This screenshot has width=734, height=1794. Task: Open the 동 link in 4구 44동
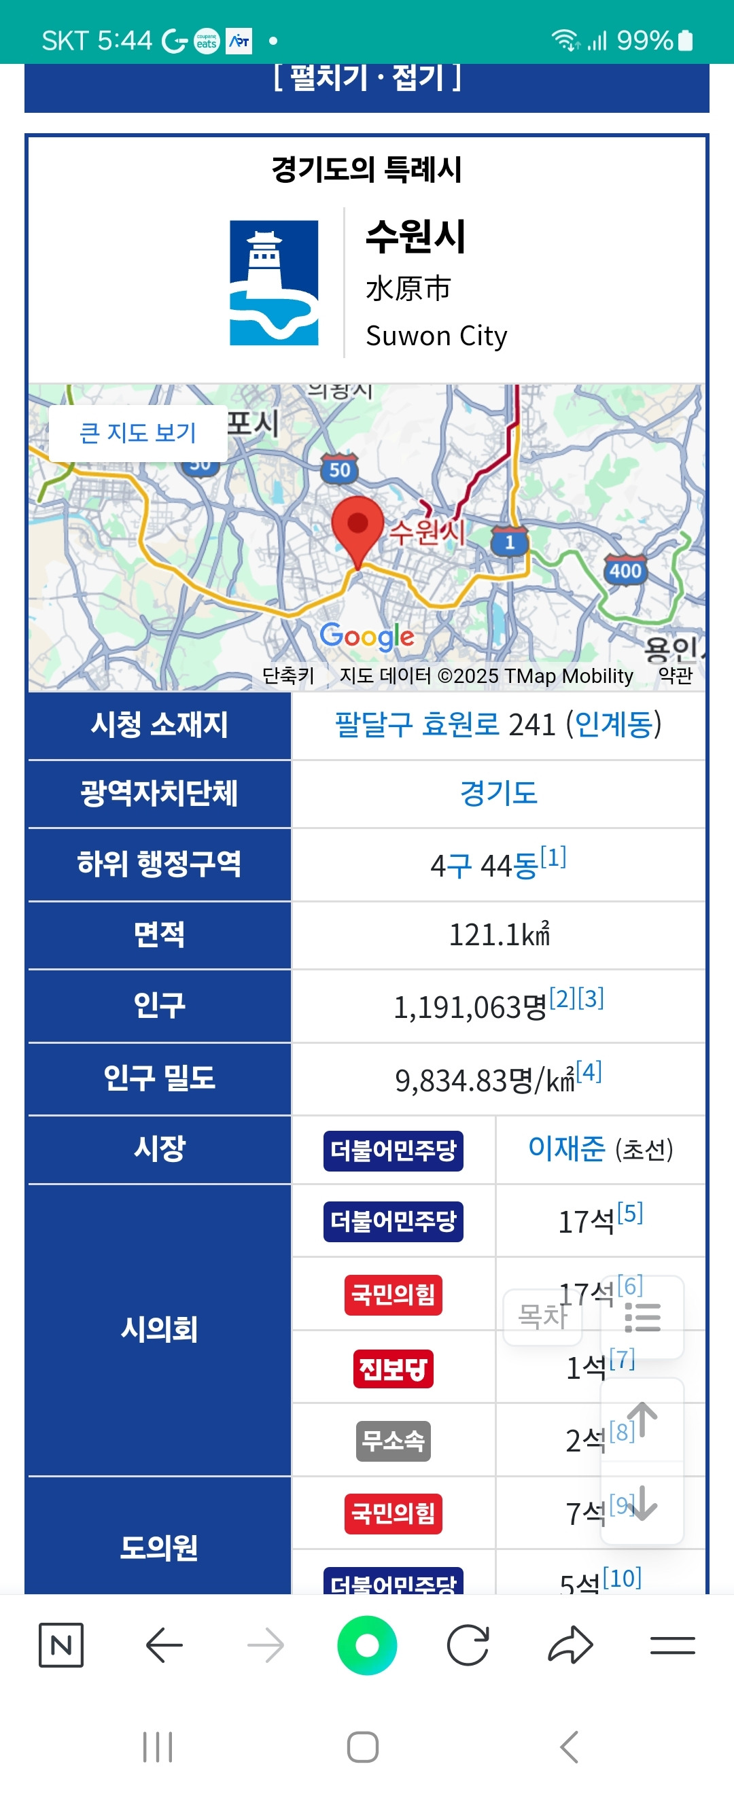pos(527,866)
